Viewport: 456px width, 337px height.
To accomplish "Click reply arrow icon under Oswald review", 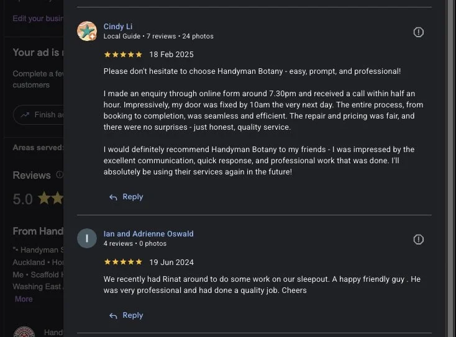I will coord(113,316).
